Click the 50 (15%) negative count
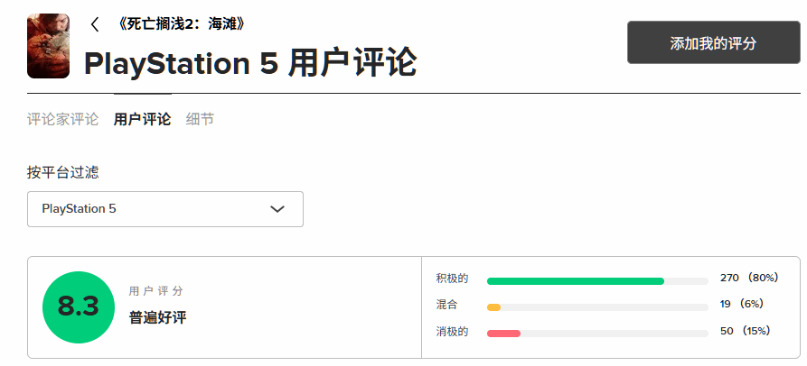This screenshot has height=366, width=807. pyautogui.click(x=745, y=331)
